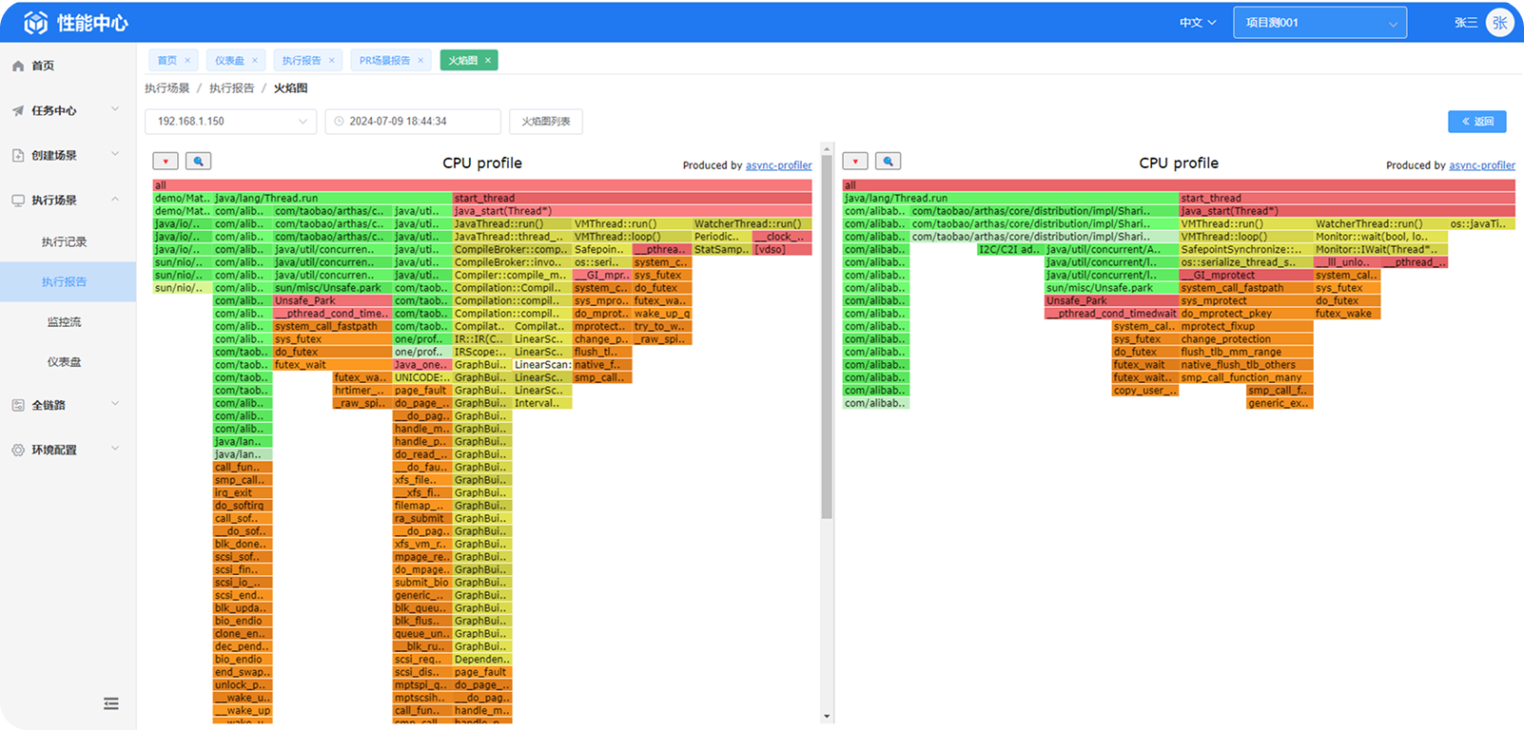Expand the 任务中心 sidebar menu
This screenshot has width=1524, height=730.
[x=67, y=110]
